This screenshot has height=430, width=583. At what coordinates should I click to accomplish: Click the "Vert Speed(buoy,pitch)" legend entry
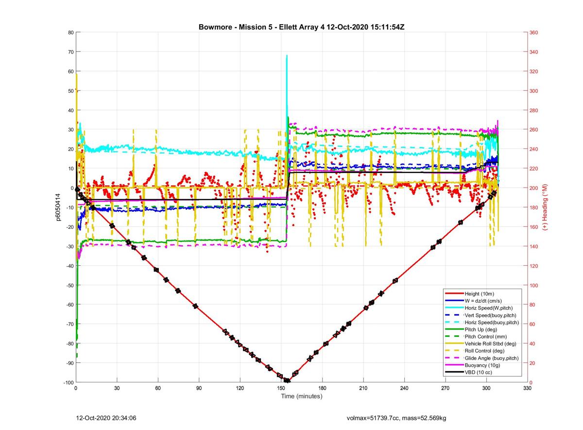[482, 315]
